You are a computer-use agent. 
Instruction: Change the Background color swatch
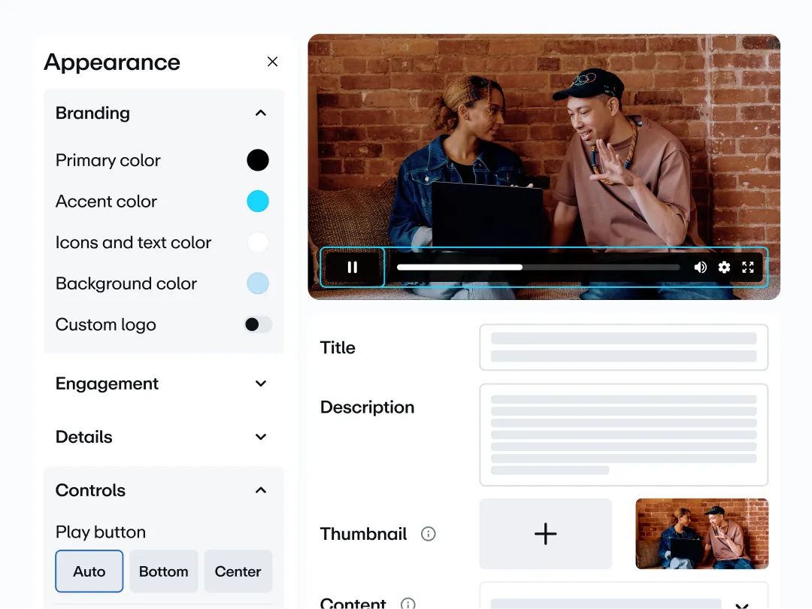(258, 283)
